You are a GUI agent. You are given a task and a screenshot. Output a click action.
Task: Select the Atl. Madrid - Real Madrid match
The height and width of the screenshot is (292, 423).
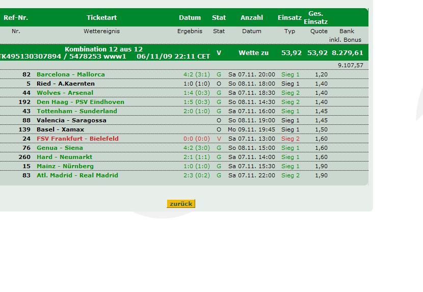[x=77, y=175]
